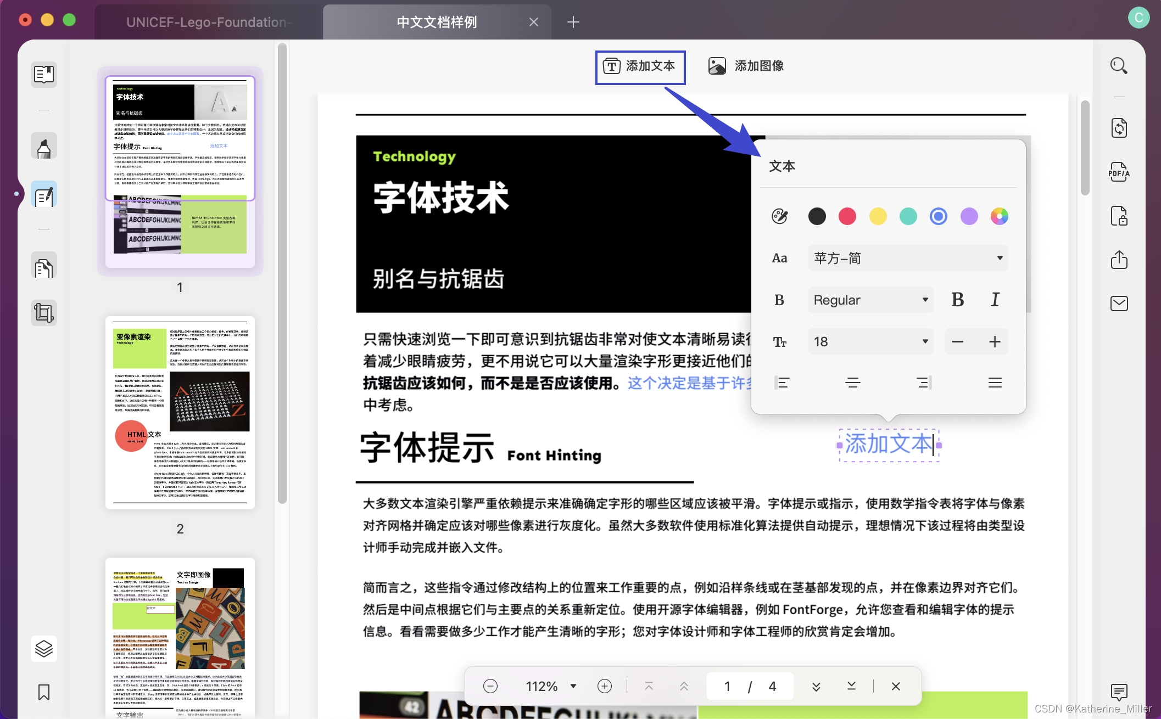Viewport: 1161px width, 719px height.
Task: Switch to the UNICEF-Lego-Foundation tab
Action: 208,22
